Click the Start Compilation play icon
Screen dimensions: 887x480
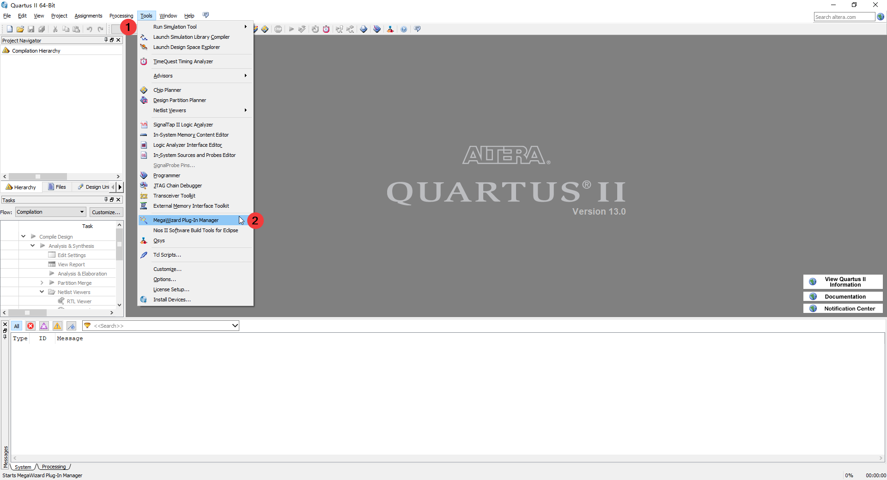[292, 29]
